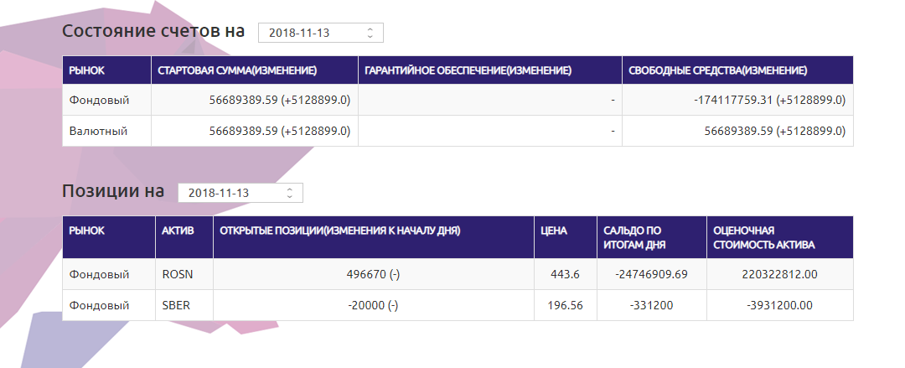Select the ROSN asset cell

[x=184, y=274]
